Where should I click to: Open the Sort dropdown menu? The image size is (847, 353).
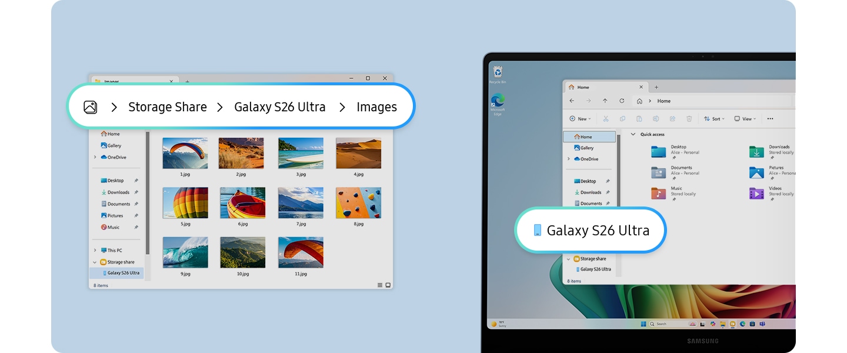pos(714,119)
